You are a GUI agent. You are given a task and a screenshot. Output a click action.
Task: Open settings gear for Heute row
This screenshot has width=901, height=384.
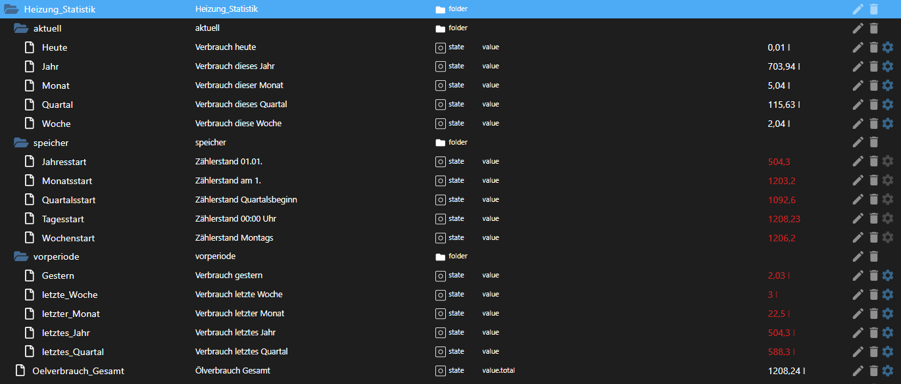point(888,47)
